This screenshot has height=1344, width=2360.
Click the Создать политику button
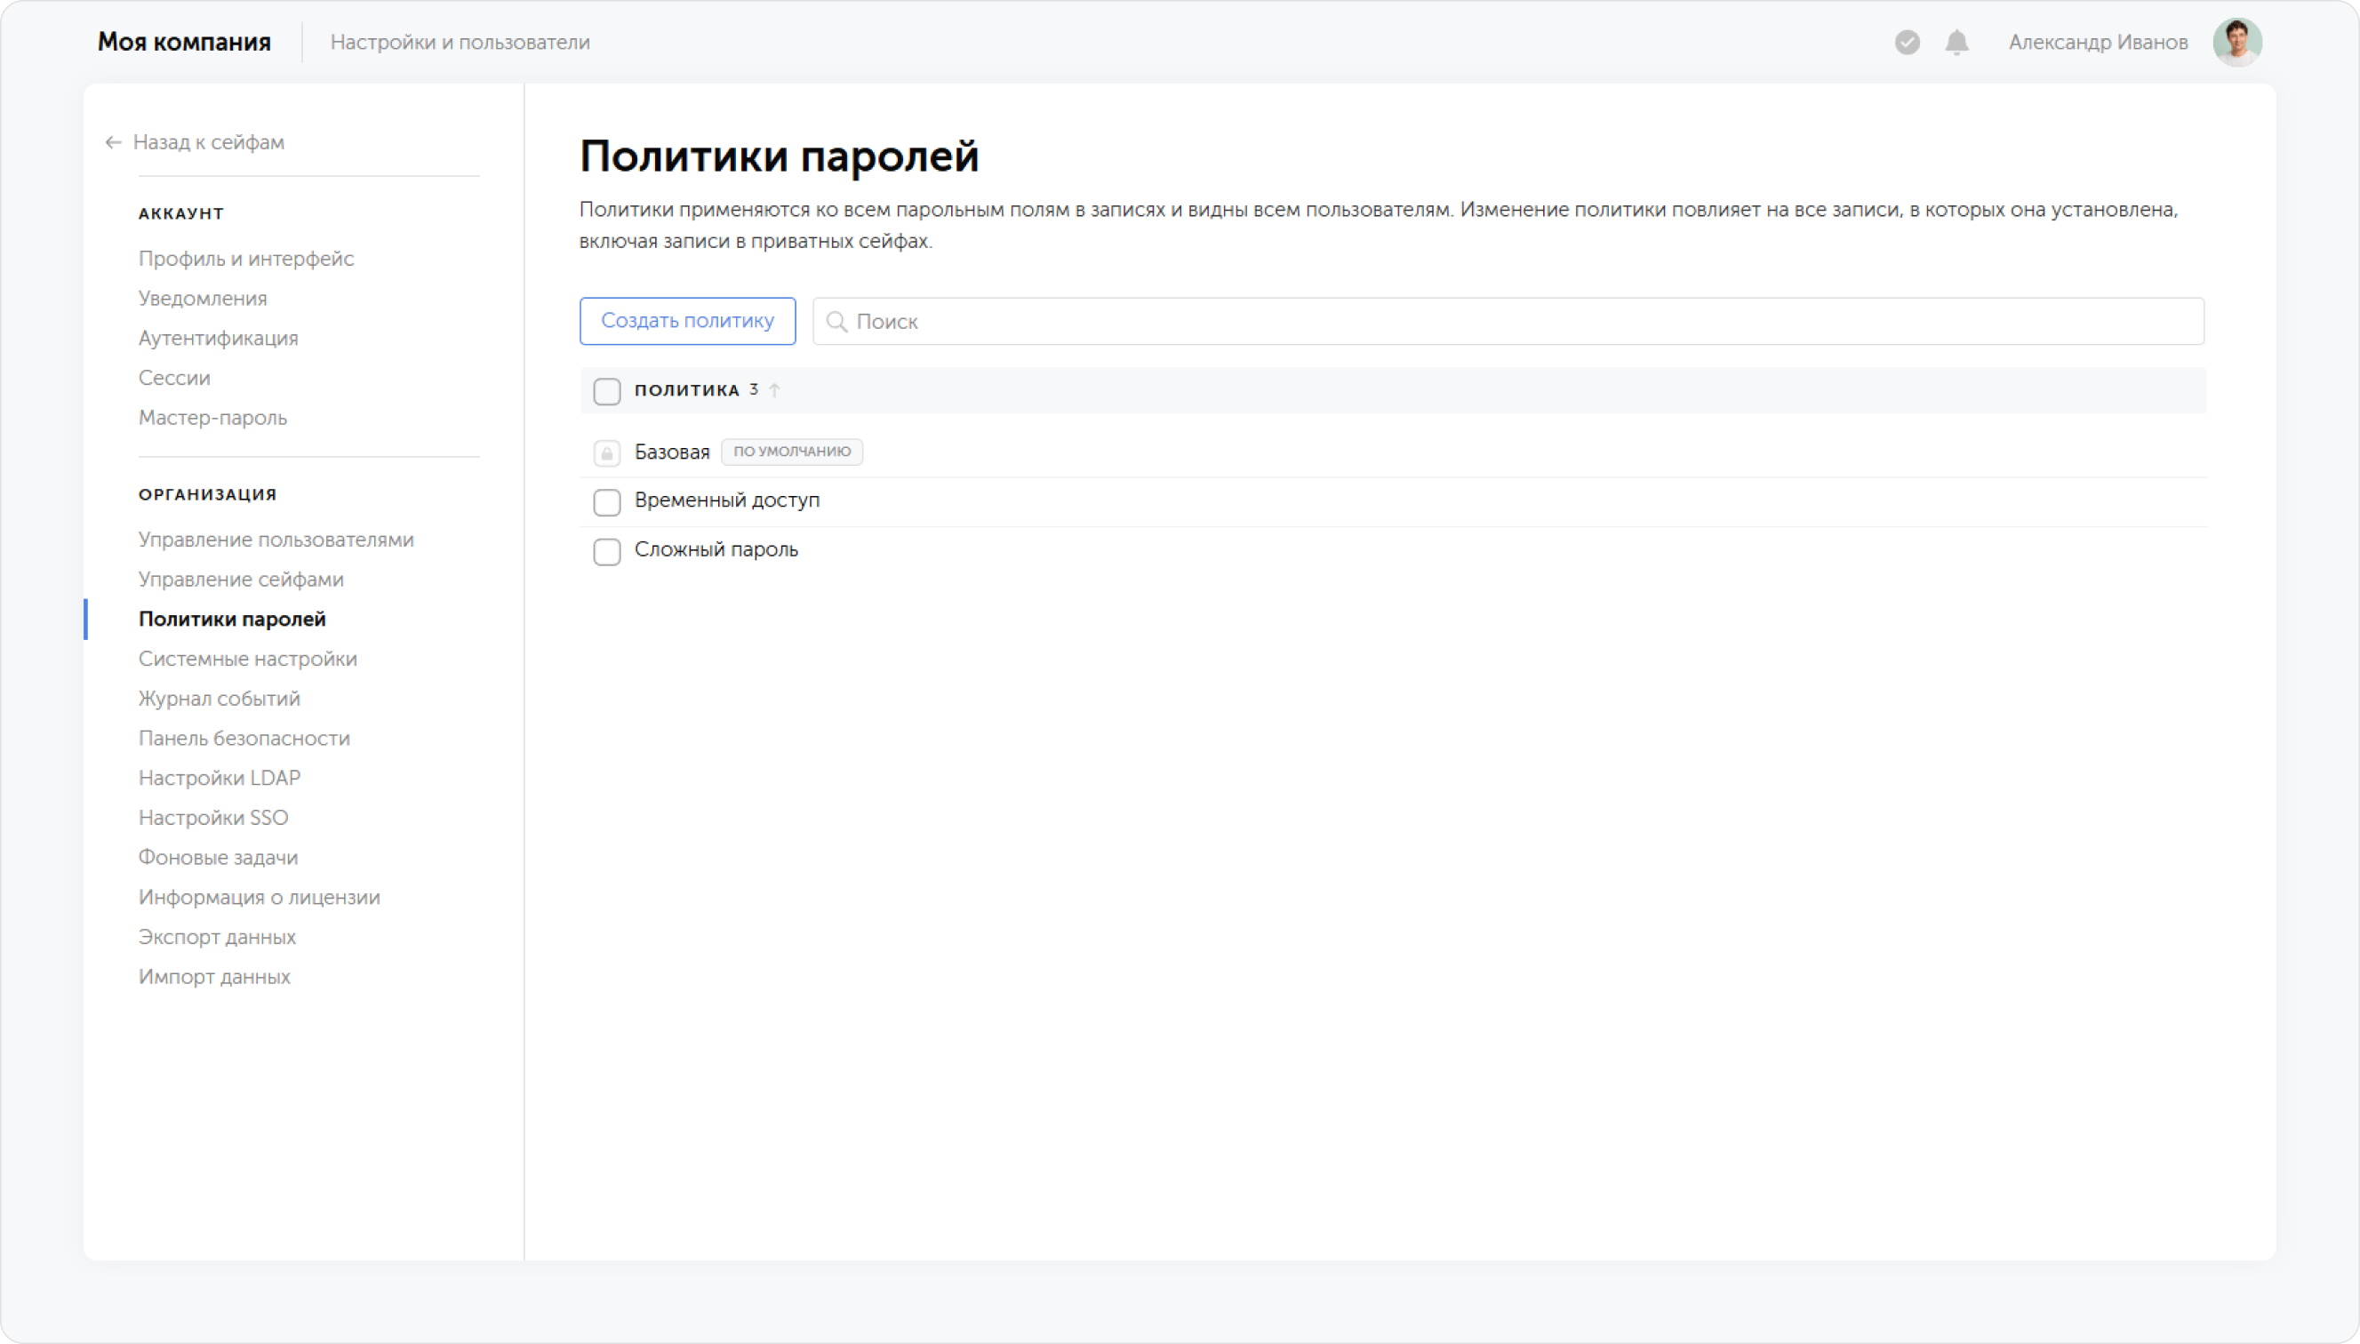click(x=688, y=321)
